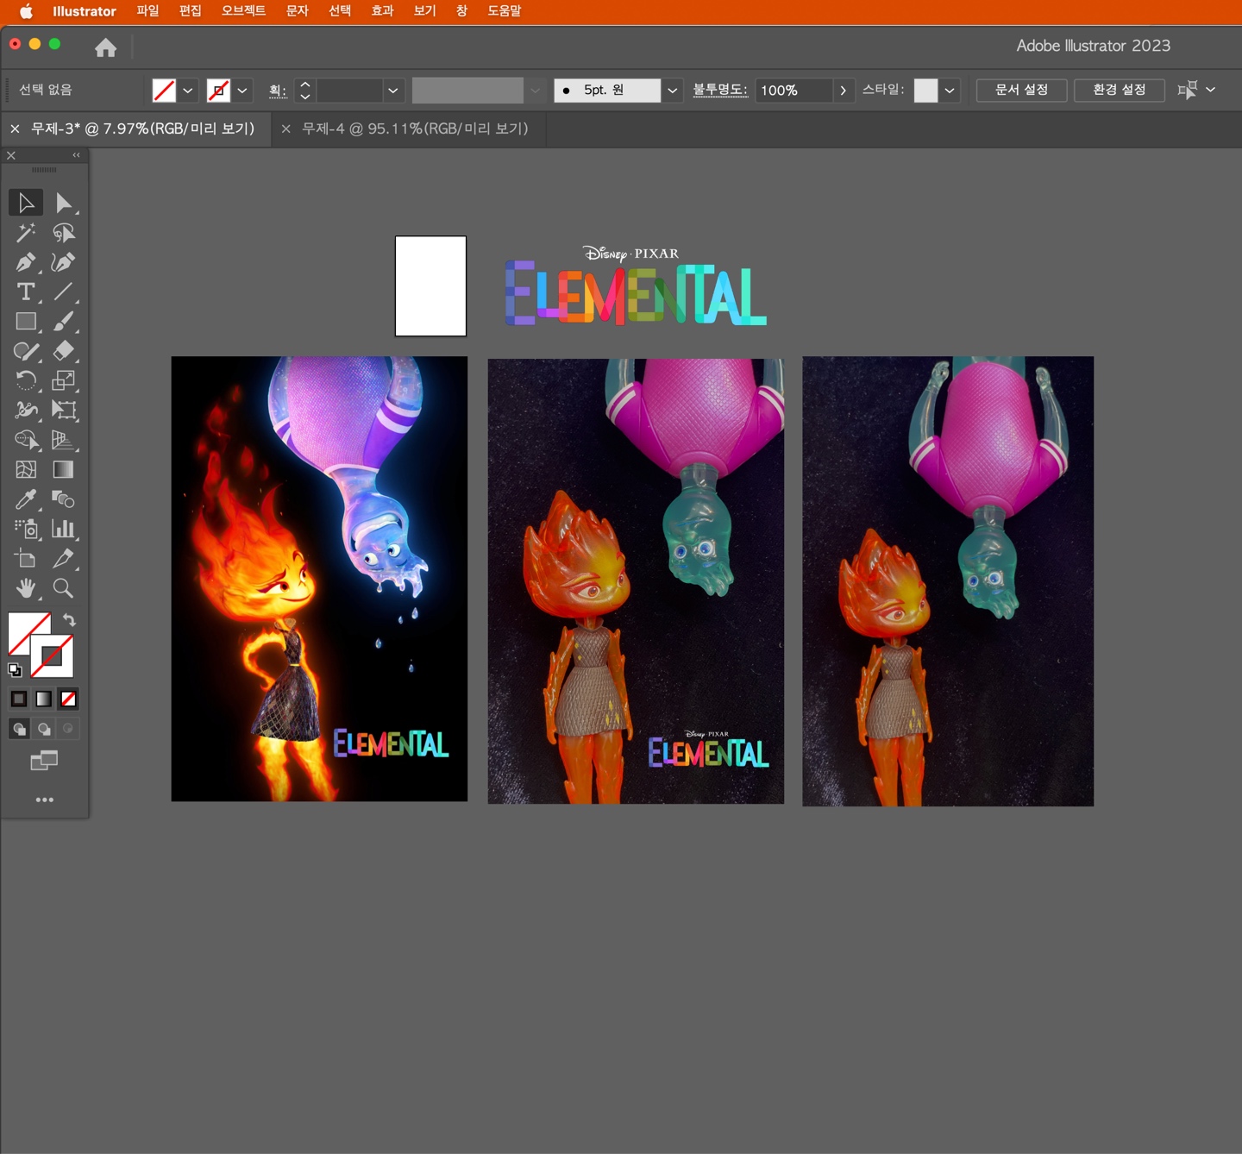Viewport: 1242px width, 1154px height.
Task: Expand the align options chevron
Action: coord(1211,90)
